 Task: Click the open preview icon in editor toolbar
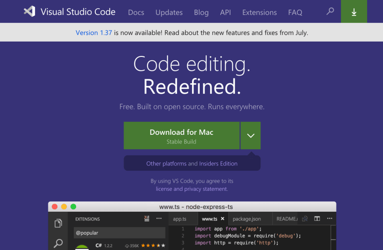[x=305, y=219]
